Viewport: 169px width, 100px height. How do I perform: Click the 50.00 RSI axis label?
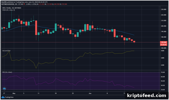coord(163,81)
